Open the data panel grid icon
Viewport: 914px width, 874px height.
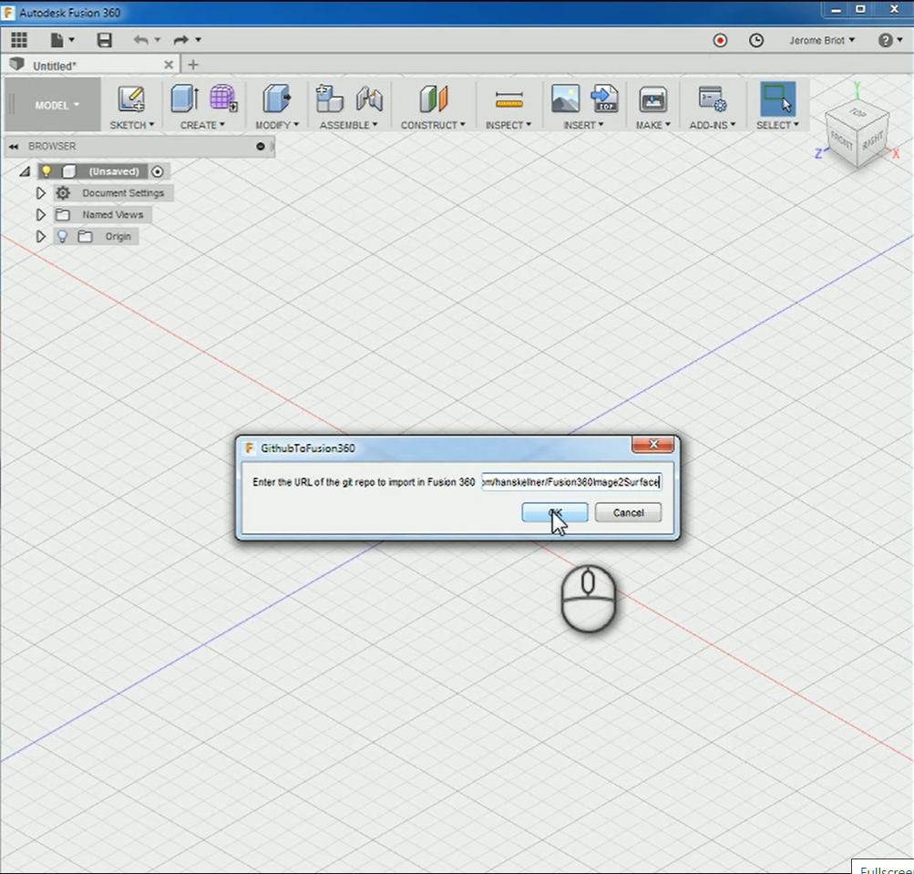[x=19, y=40]
